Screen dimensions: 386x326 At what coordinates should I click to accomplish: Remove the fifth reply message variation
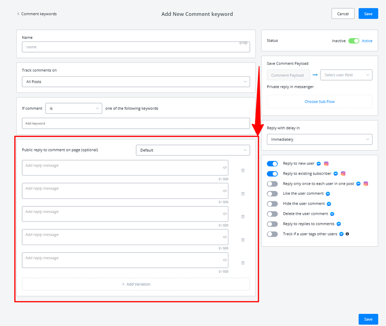click(243, 263)
